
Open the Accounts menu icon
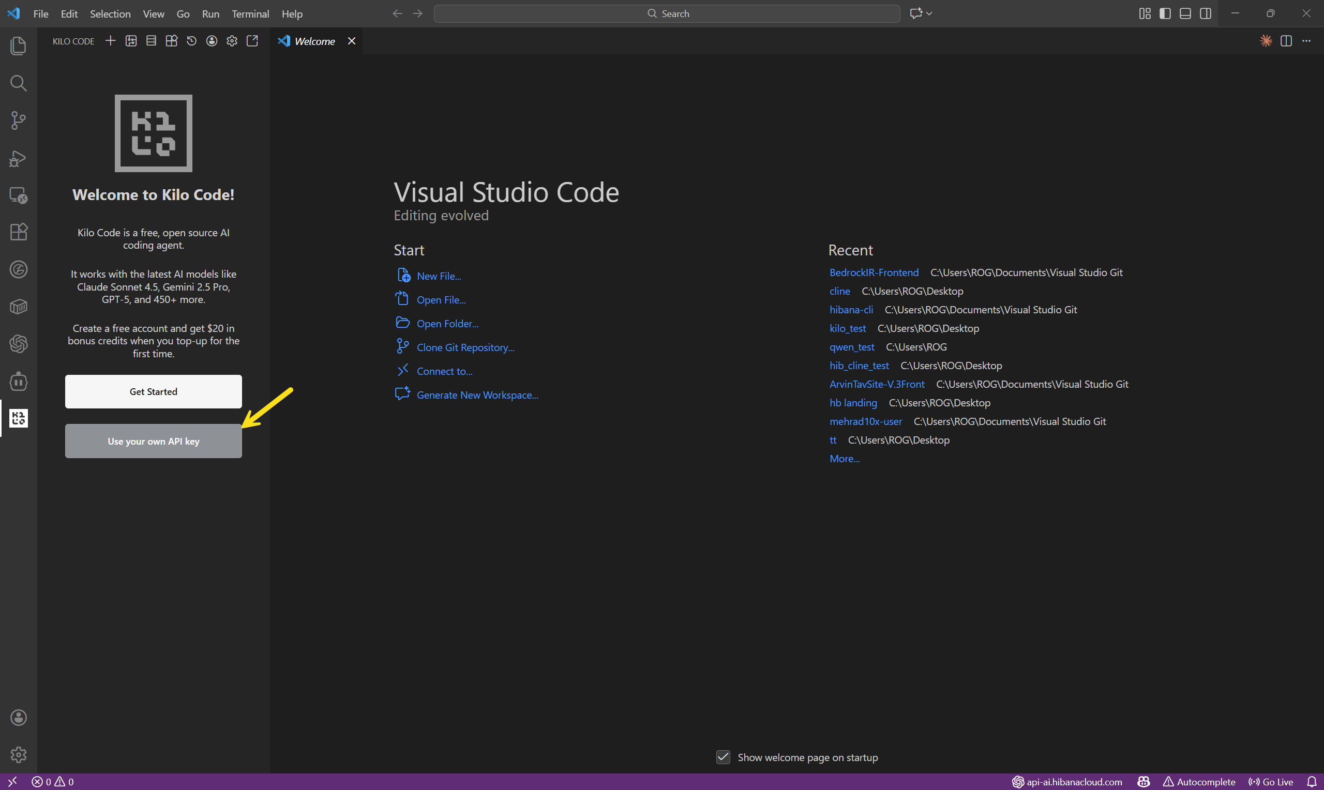click(x=19, y=718)
